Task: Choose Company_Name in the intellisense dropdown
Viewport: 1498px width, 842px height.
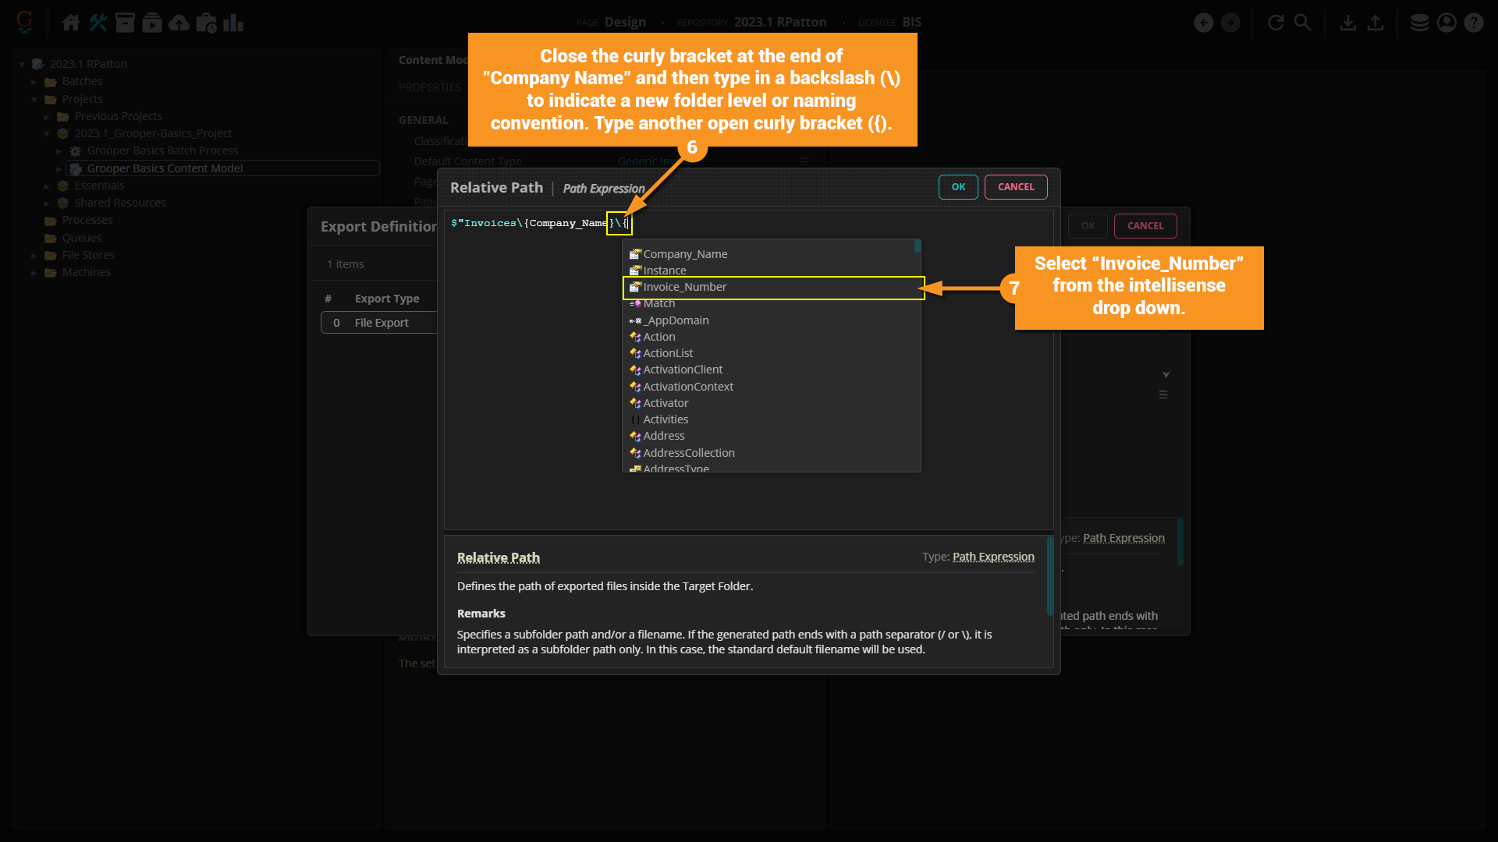Action: pos(684,254)
